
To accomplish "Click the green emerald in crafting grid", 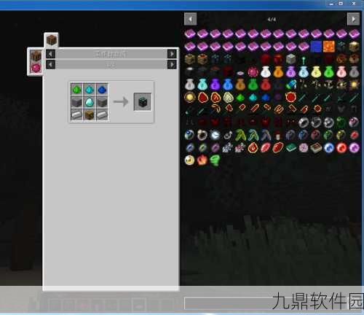I will [76, 90].
